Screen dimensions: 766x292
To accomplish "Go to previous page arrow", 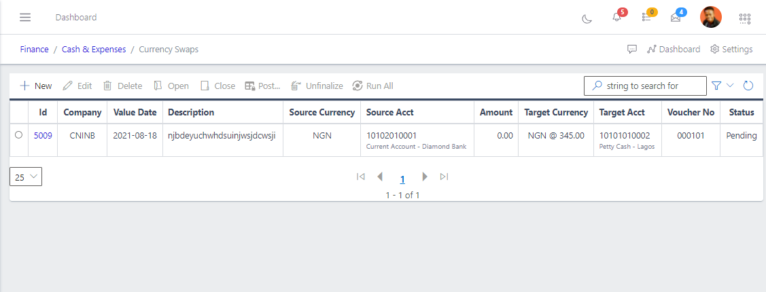I will click(x=380, y=177).
